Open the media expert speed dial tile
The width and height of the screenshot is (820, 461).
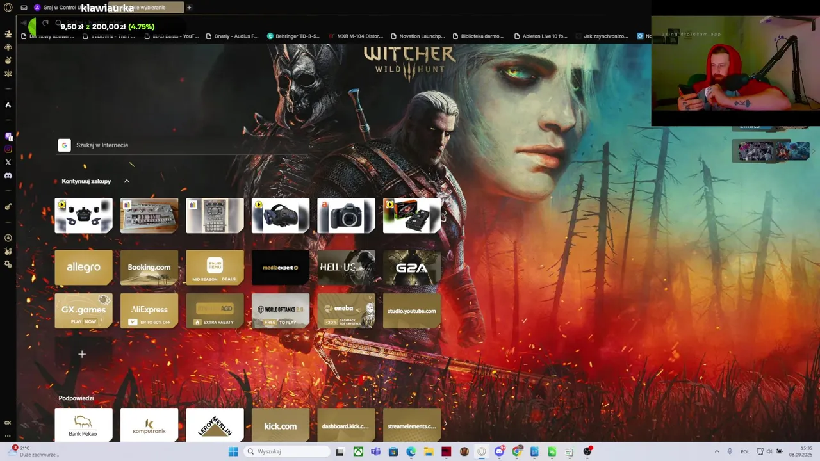(281, 268)
